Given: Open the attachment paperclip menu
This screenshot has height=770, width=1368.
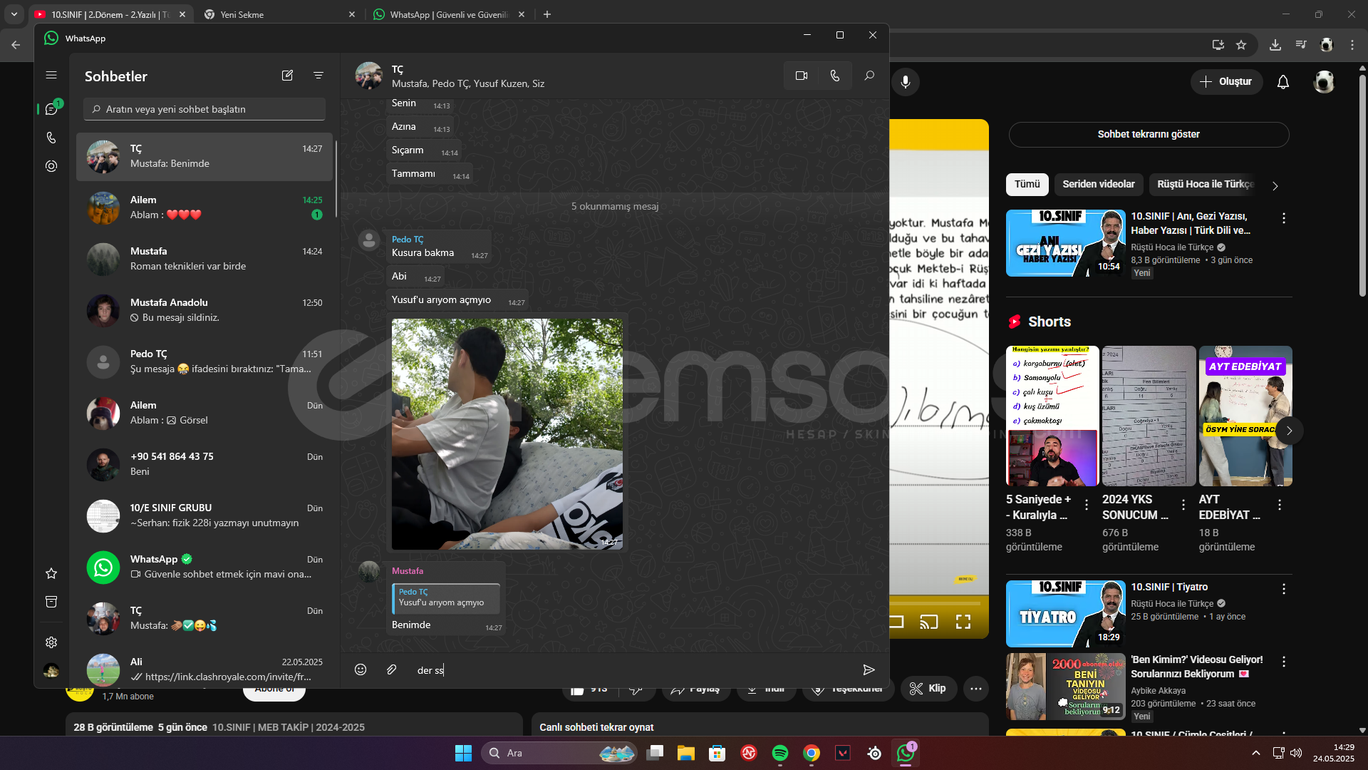Looking at the screenshot, I should click(x=391, y=669).
